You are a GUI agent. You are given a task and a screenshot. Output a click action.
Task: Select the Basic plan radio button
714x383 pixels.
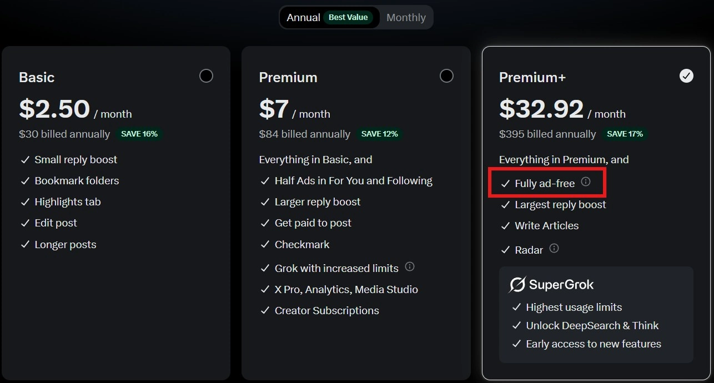coord(206,75)
